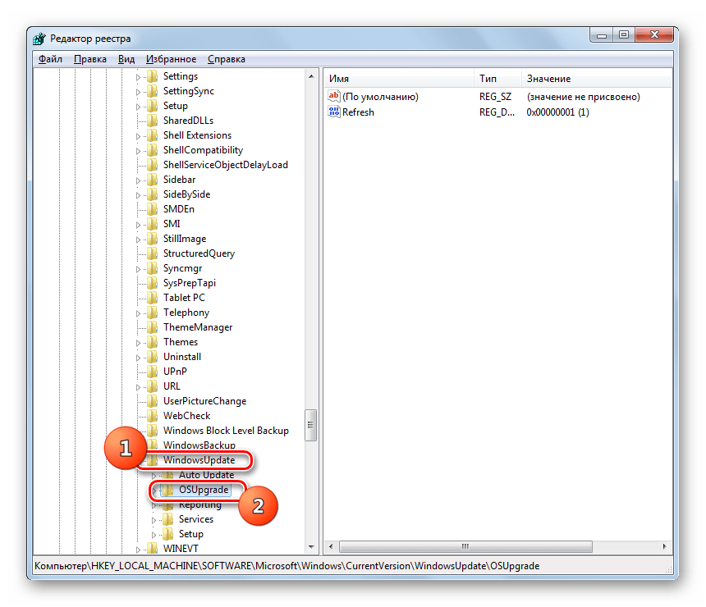Click the Themes folder icon
This screenshot has width=706, height=607.
(x=152, y=342)
